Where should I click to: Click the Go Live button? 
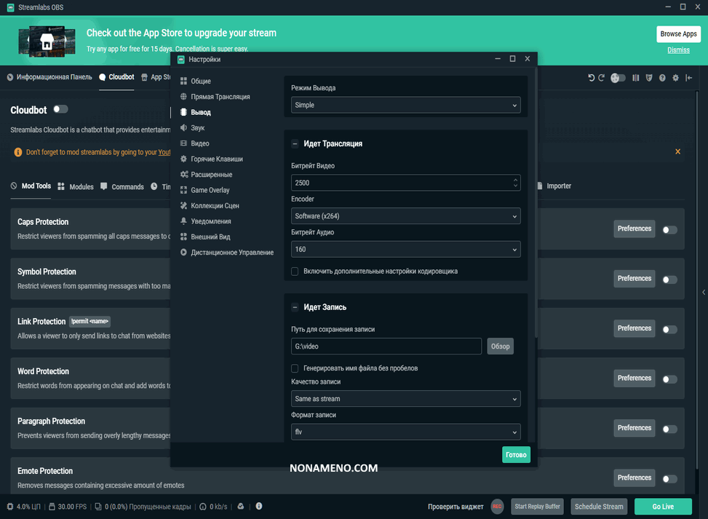pos(662,507)
